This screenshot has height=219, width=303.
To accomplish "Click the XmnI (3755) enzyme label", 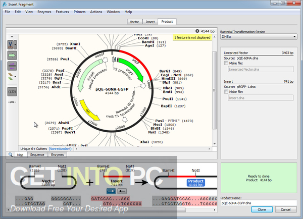I will (x=68, y=44).
